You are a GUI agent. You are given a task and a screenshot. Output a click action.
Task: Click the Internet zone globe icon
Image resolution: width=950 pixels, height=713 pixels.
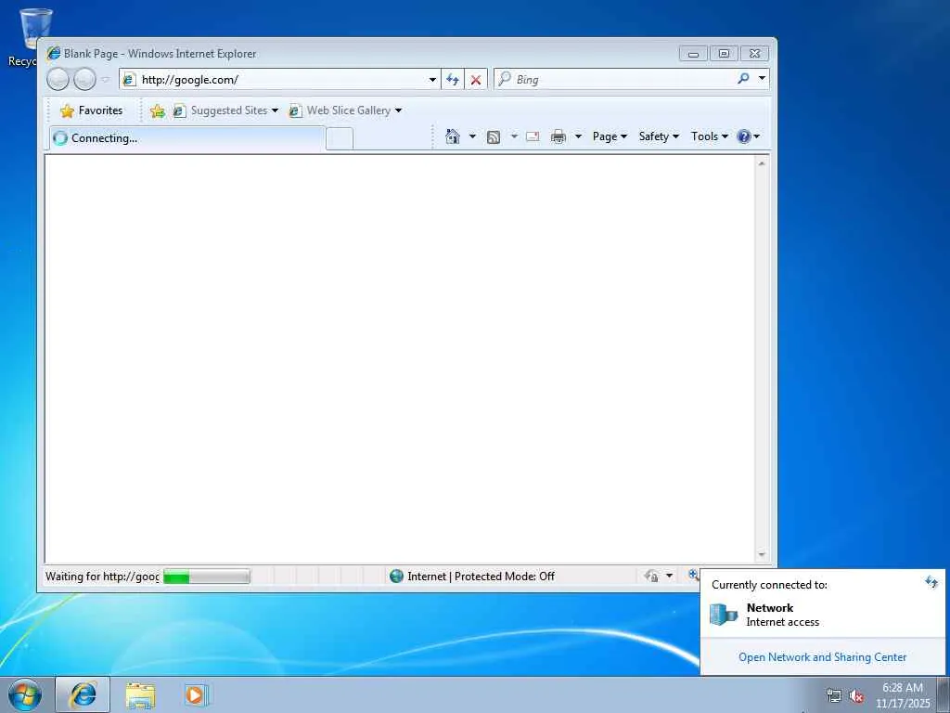point(397,576)
